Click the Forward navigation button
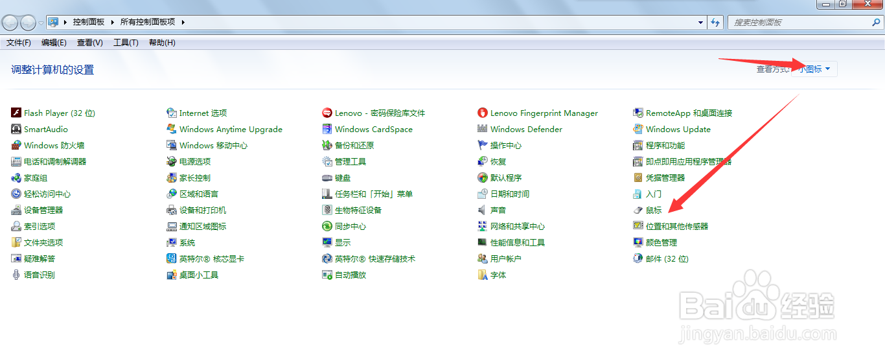 tap(28, 23)
